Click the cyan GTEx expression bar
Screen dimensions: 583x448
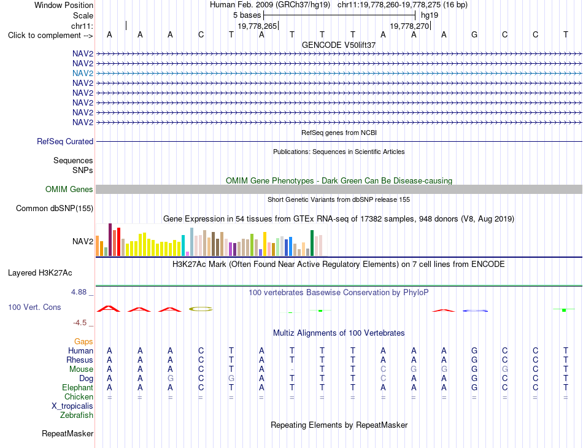pyautogui.click(x=183, y=245)
